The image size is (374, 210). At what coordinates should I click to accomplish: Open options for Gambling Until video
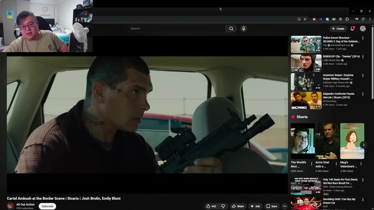tap(363, 200)
